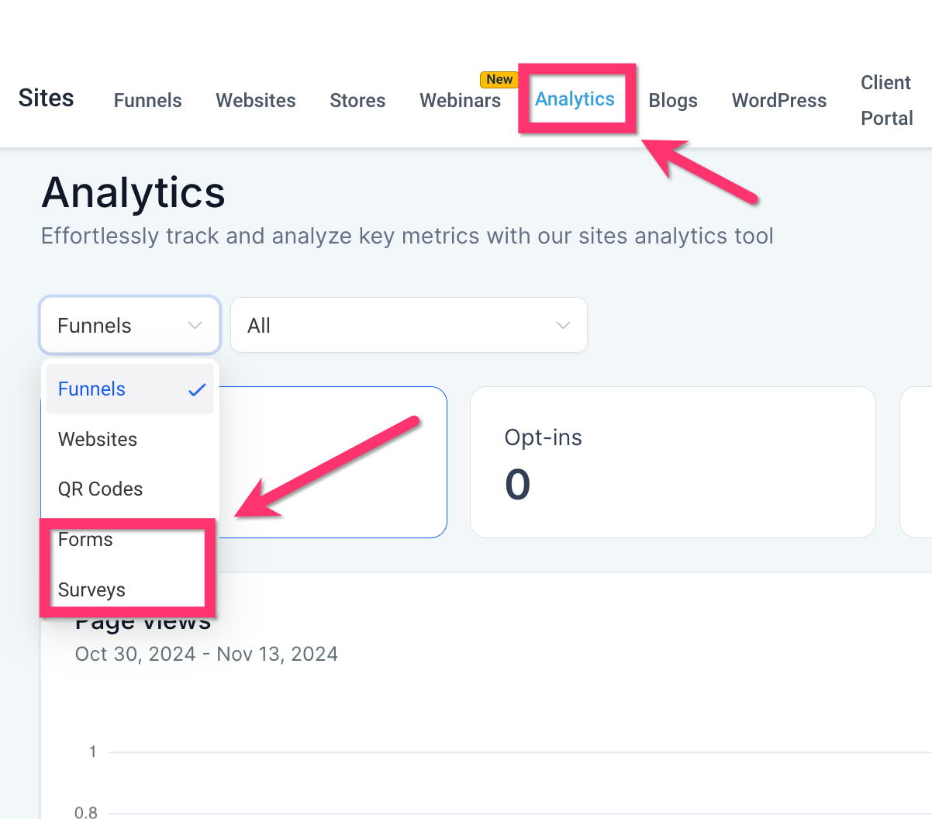Click the Sites heading

[x=46, y=98]
